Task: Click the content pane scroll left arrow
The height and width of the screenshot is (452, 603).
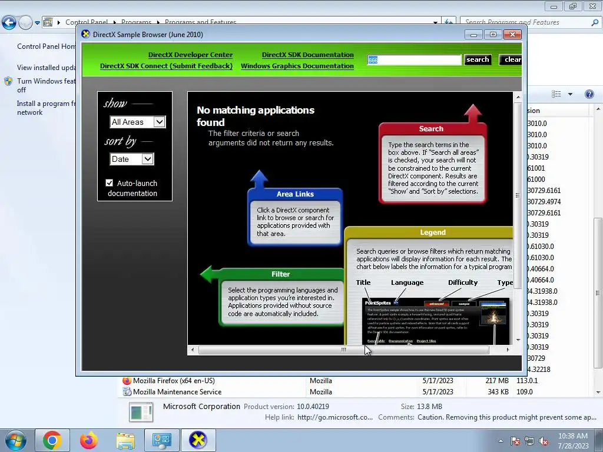Action: pyautogui.click(x=193, y=350)
